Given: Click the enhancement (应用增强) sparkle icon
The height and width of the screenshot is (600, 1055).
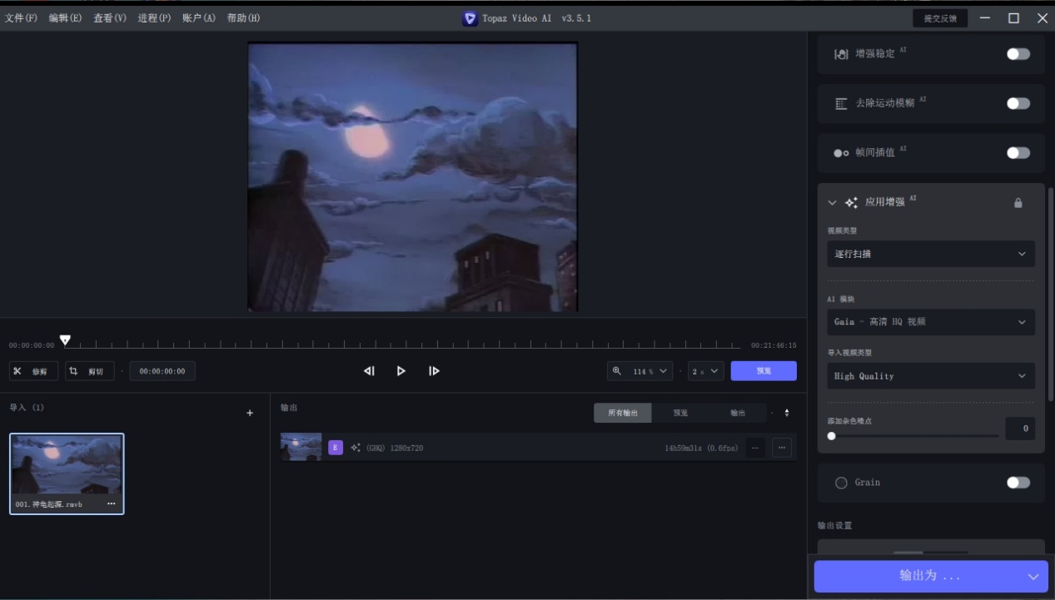Looking at the screenshot, I should 852,202.
